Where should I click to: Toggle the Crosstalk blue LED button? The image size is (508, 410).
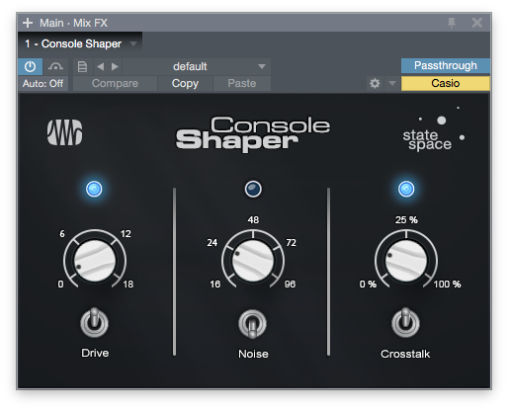click(406, 189)
